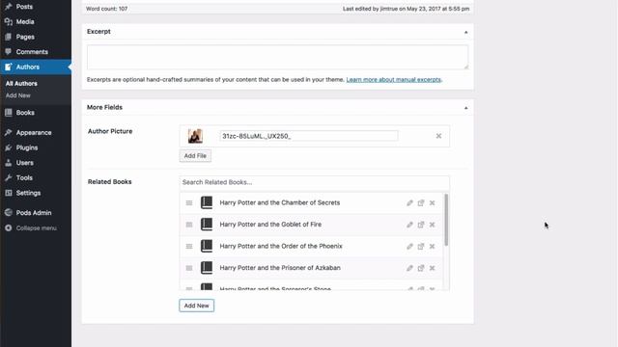Remove Goblet of Fire from related books

(432, 225)
